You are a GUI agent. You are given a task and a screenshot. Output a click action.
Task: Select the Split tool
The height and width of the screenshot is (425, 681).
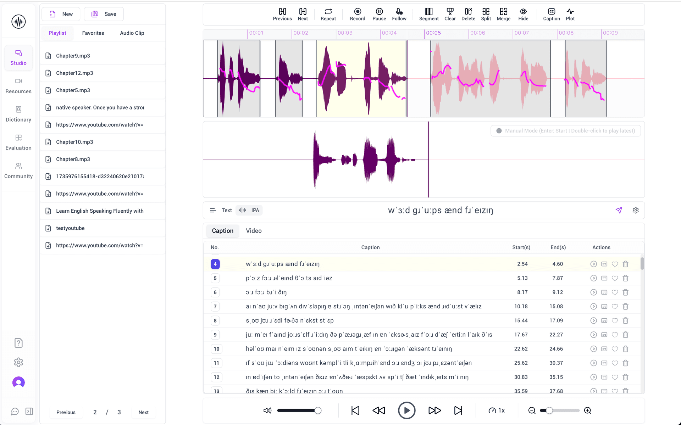[486, 14]
